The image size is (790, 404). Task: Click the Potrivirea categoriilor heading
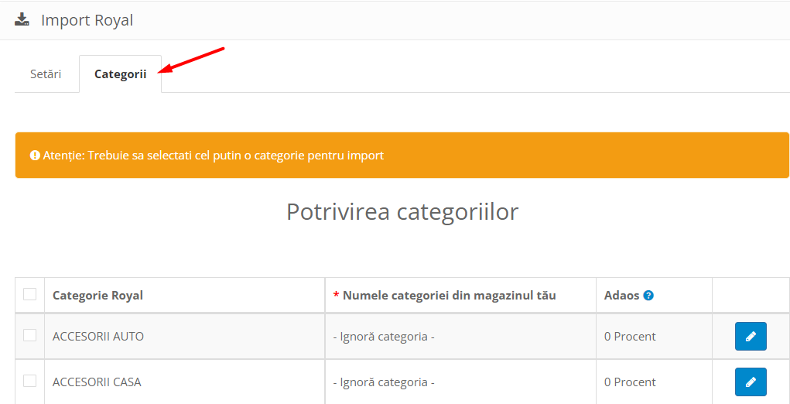coord(402,211)
